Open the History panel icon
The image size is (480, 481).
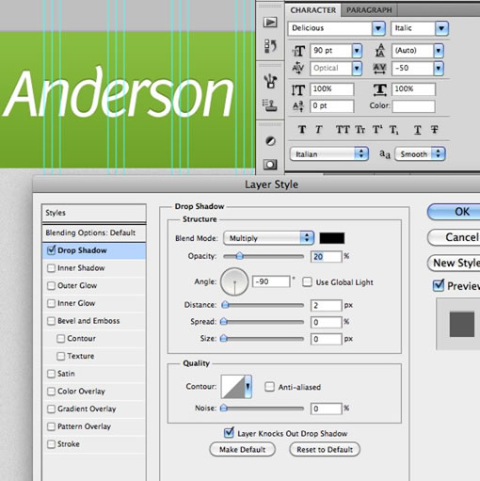click(x=270, y=46)
